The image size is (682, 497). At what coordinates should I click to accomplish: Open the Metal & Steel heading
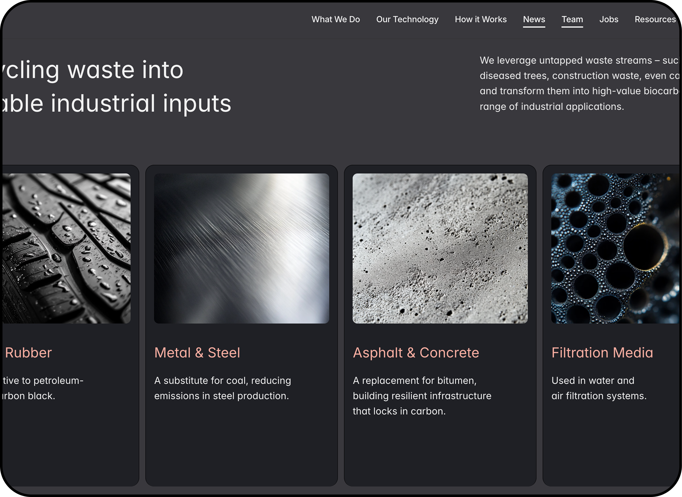pos(197,352)
